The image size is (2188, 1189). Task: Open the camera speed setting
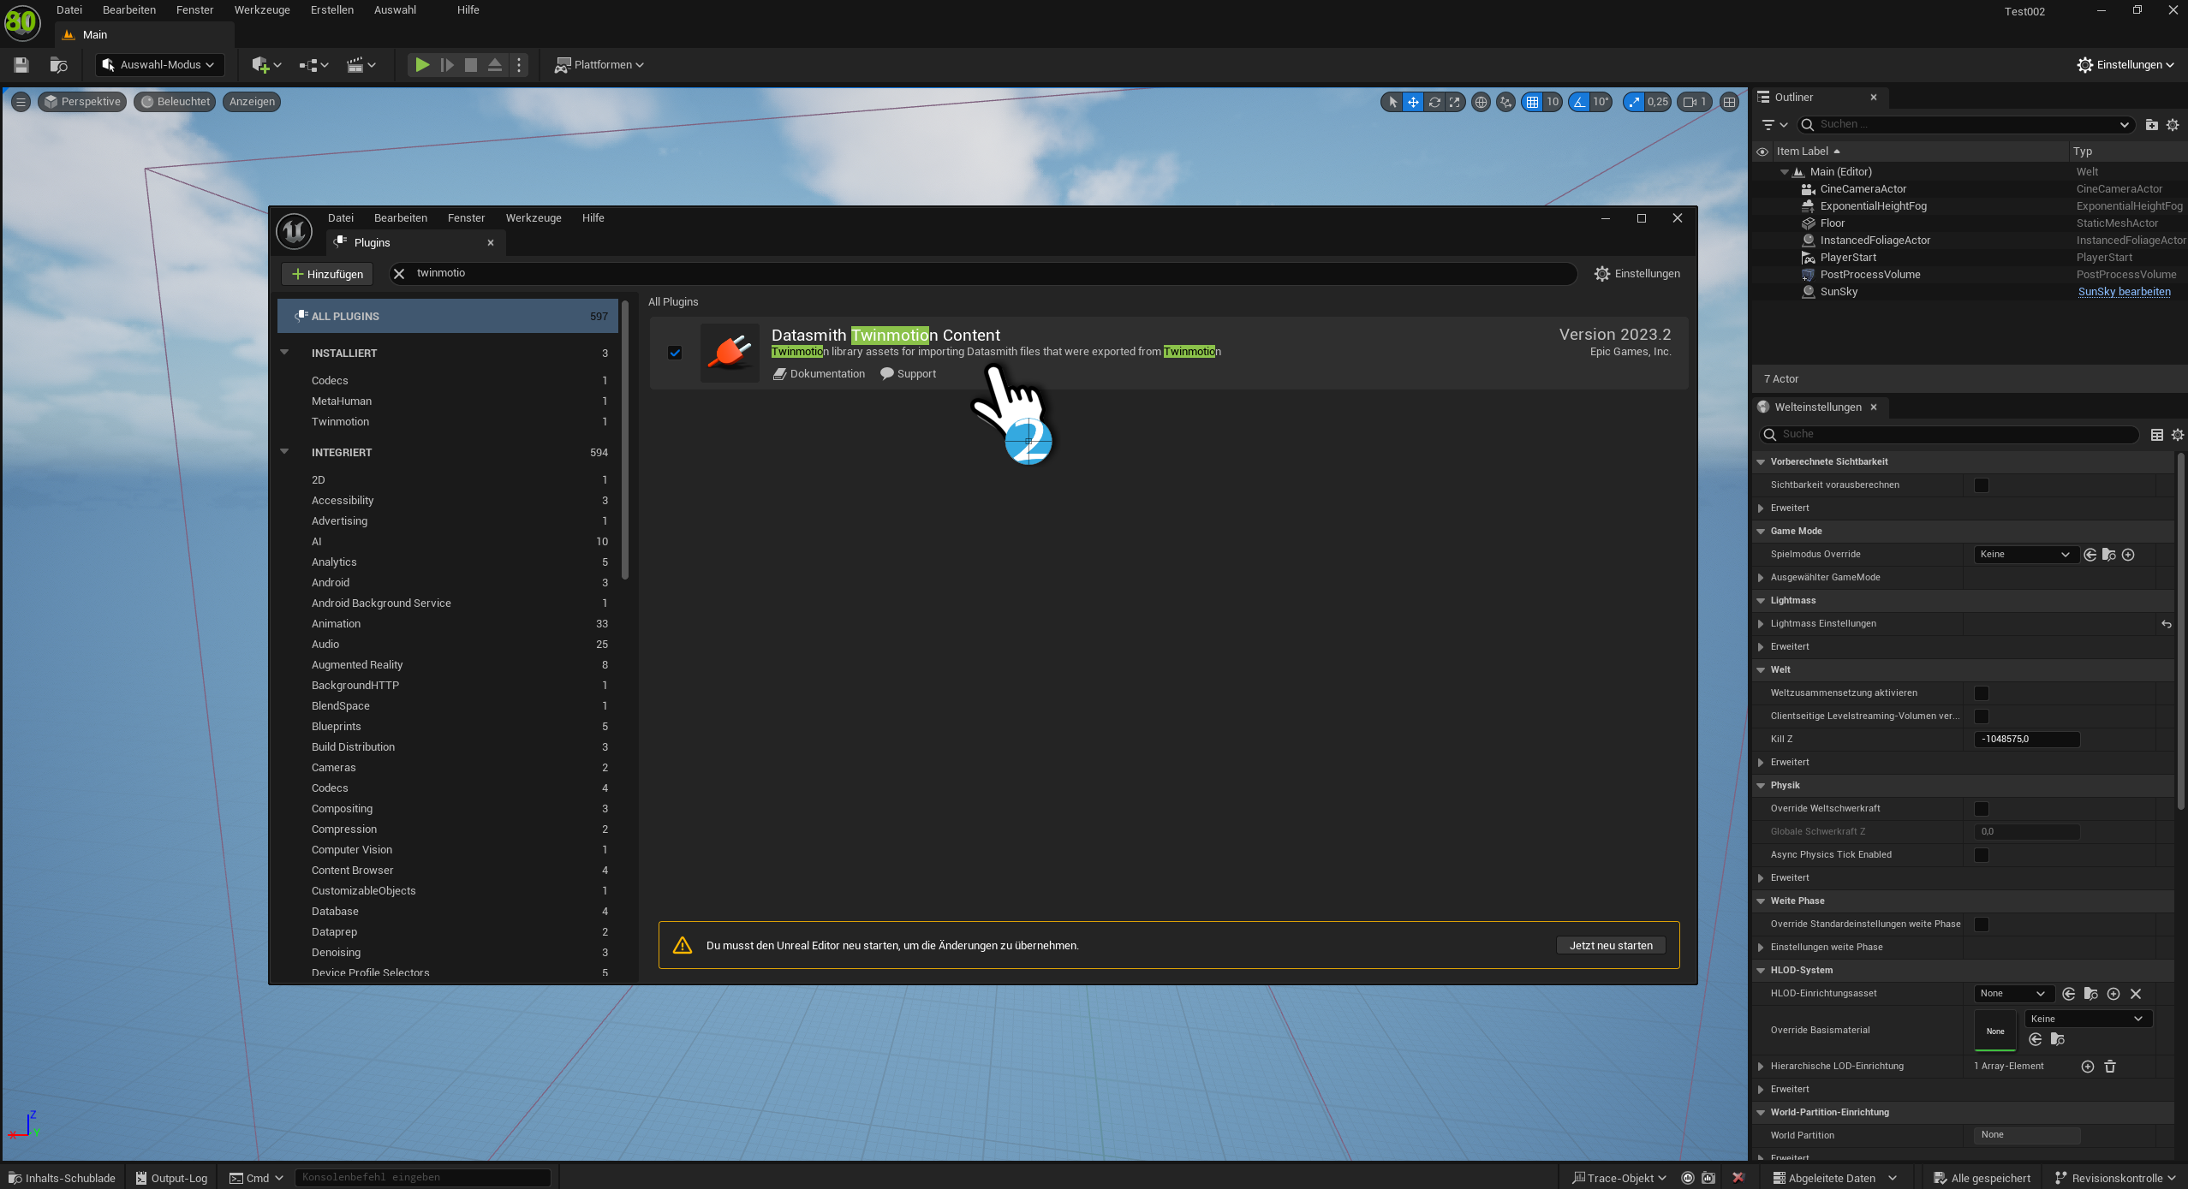point(1695,102)
